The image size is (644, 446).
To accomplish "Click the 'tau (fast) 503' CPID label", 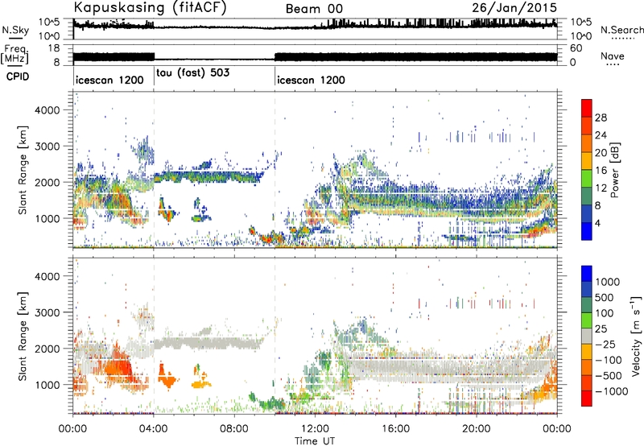I will (x=192, y=73).
